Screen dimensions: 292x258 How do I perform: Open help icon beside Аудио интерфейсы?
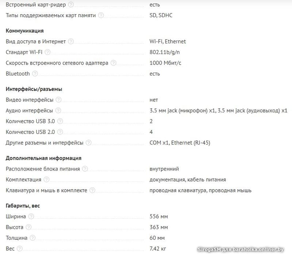click(58, 111)
